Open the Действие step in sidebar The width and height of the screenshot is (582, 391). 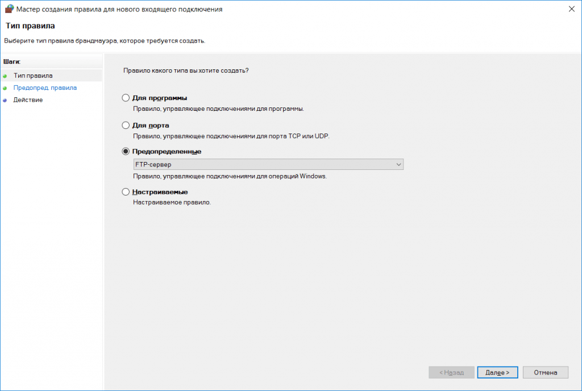tap(28, 100)
